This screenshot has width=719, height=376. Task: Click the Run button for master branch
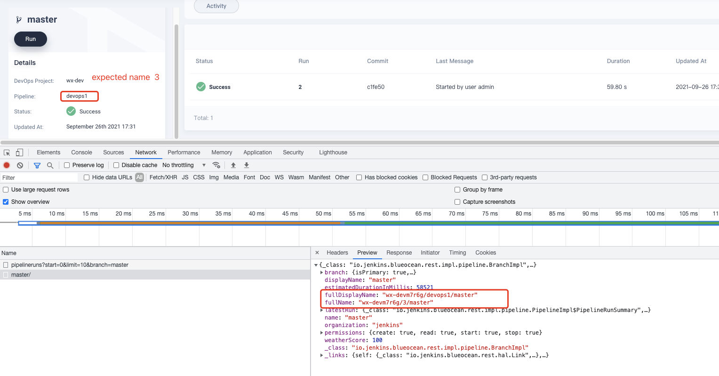[30, 39]
